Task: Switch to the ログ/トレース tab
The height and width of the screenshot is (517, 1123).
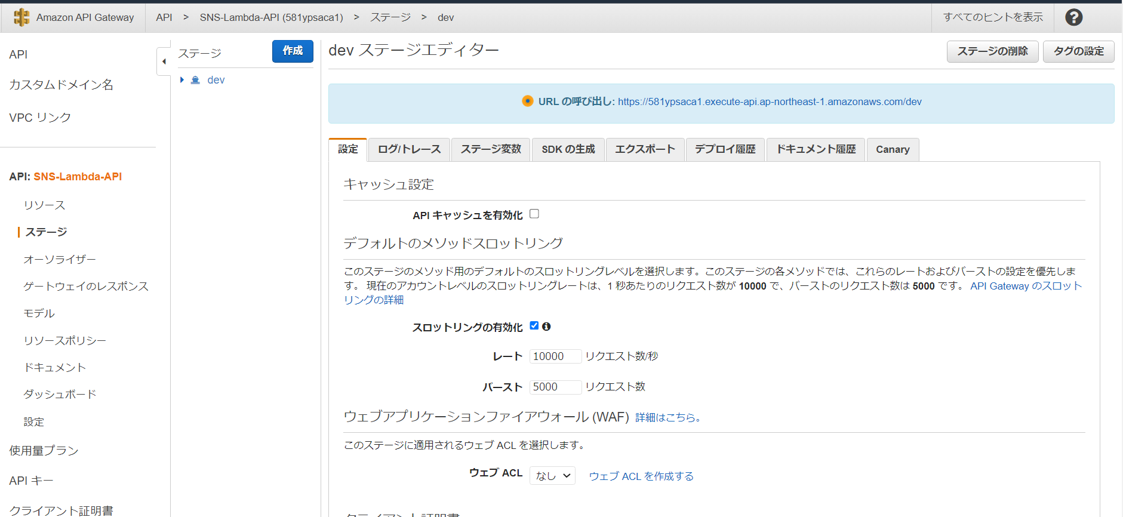Action: [x=409, y=149]
